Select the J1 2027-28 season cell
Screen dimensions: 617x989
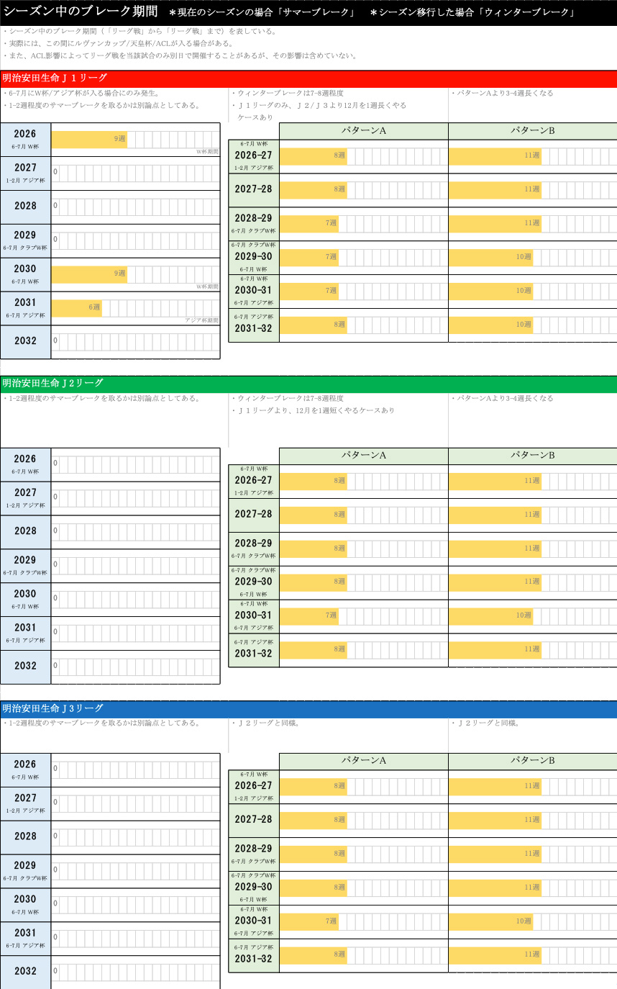(x=253, y=189)
